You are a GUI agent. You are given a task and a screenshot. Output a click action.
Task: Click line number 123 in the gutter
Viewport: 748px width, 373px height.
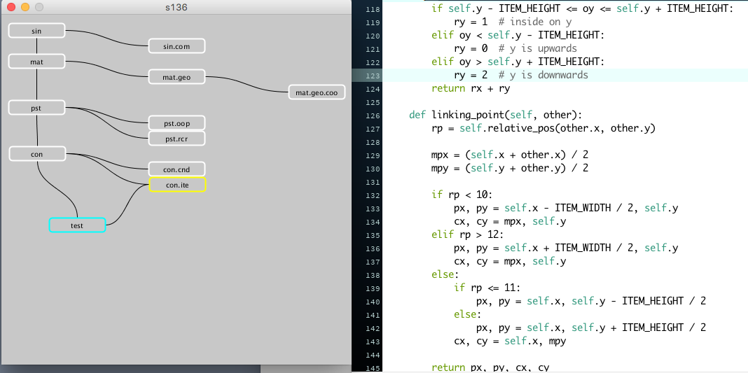click(372, 75)
